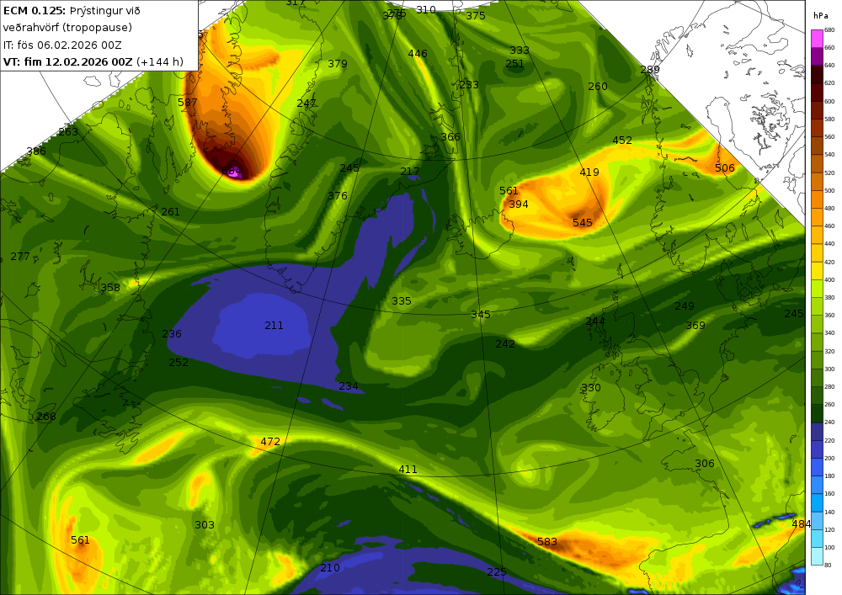Screen dimensions: 842x595
Task: Select the 249 pressure value
Action: click(x=685, y=305)
